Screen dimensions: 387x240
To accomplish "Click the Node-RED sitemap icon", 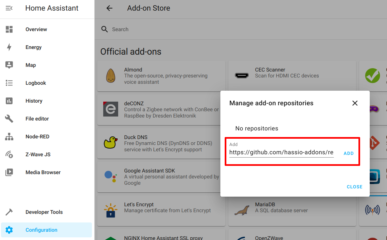I will 9,137.
